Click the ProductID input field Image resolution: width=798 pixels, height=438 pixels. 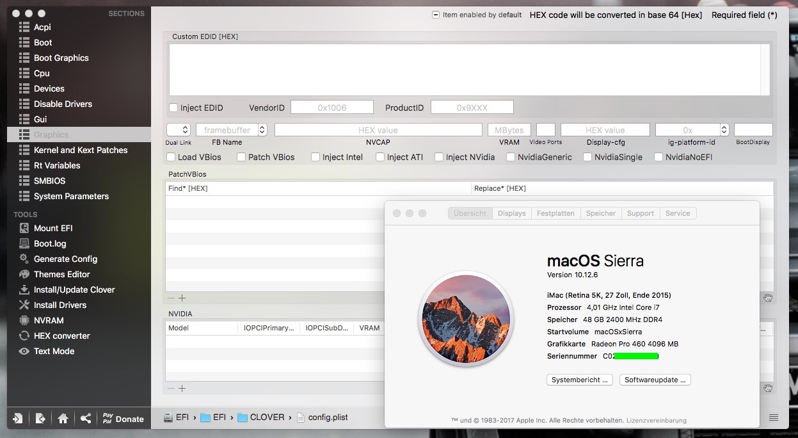pyautogui.click(x=472, y=108)
